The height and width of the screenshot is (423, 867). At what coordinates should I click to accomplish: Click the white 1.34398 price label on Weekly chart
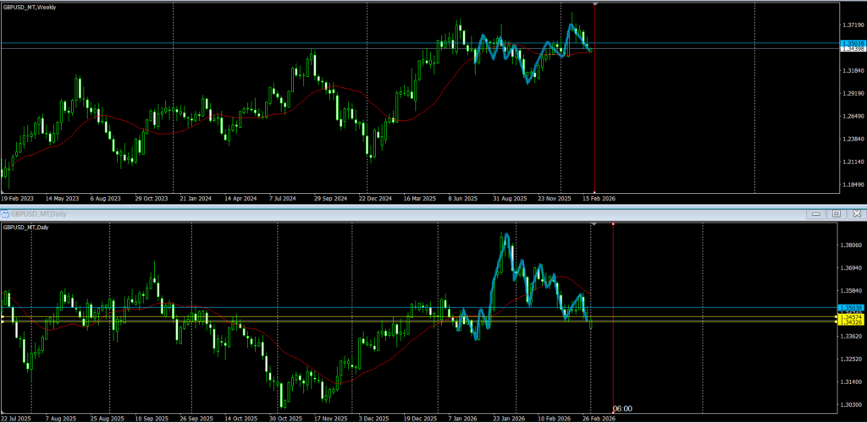pyautogui.click(x=852, y=49)
